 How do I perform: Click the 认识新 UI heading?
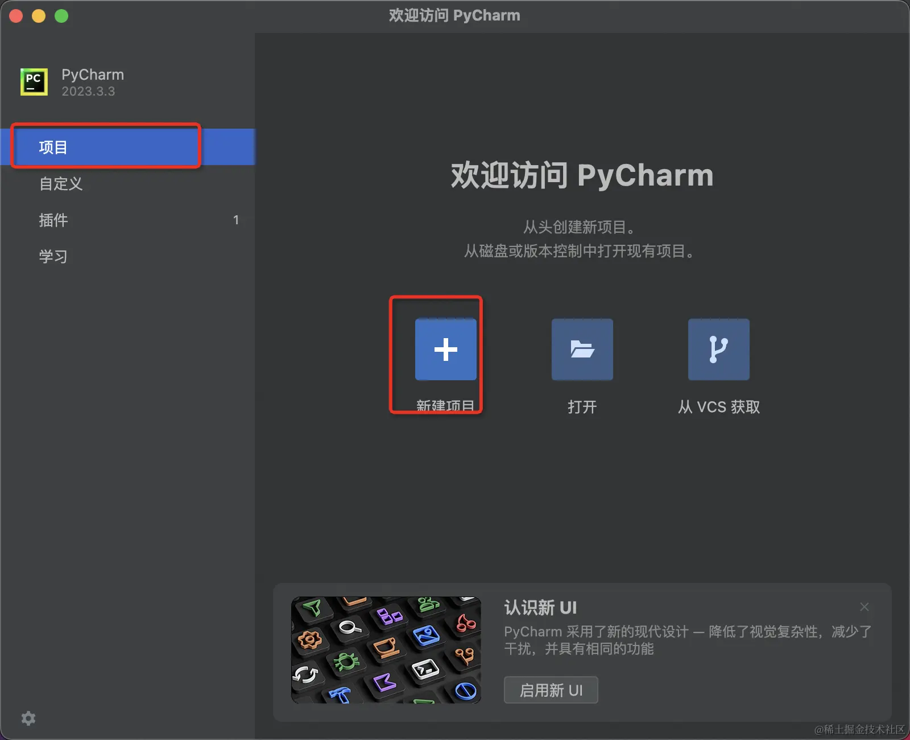pos(540,607)
